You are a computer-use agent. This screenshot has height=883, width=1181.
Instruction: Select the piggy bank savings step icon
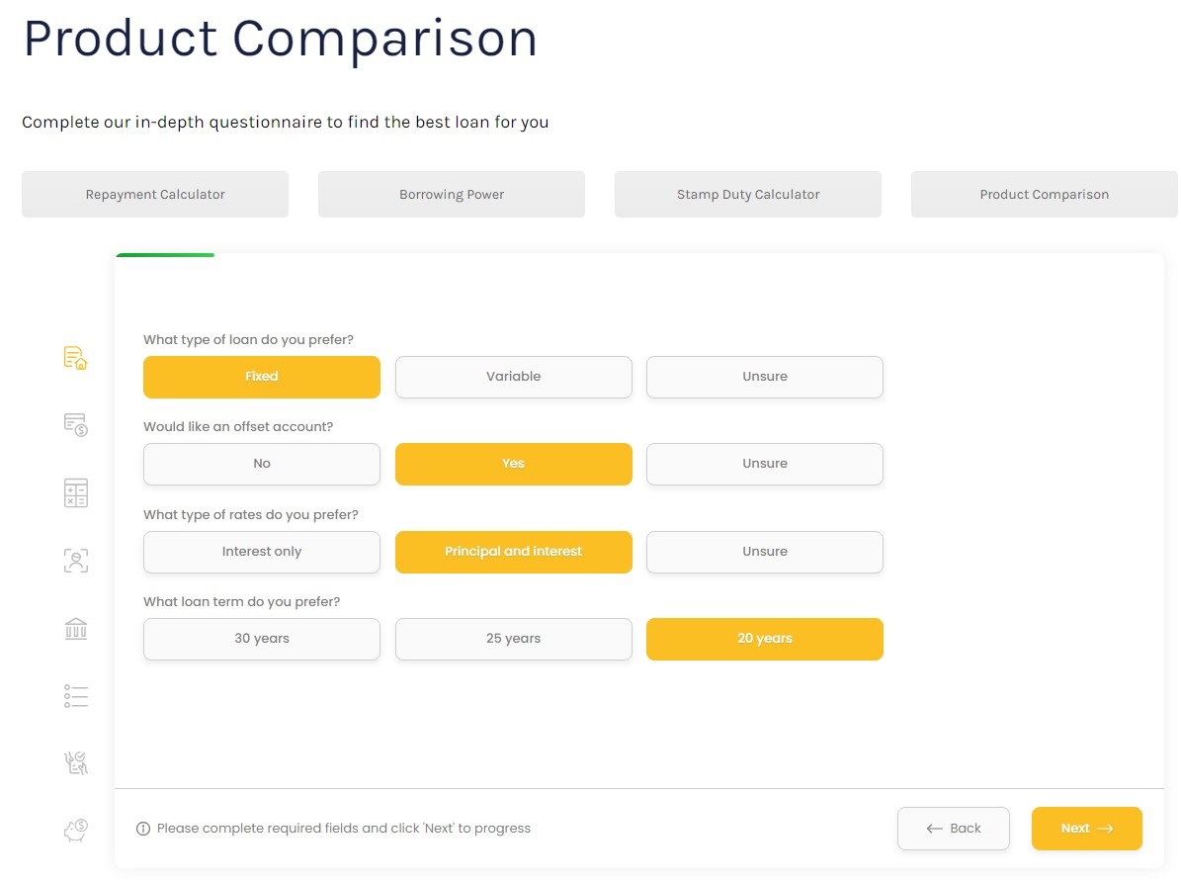click(x=76, y=830)
